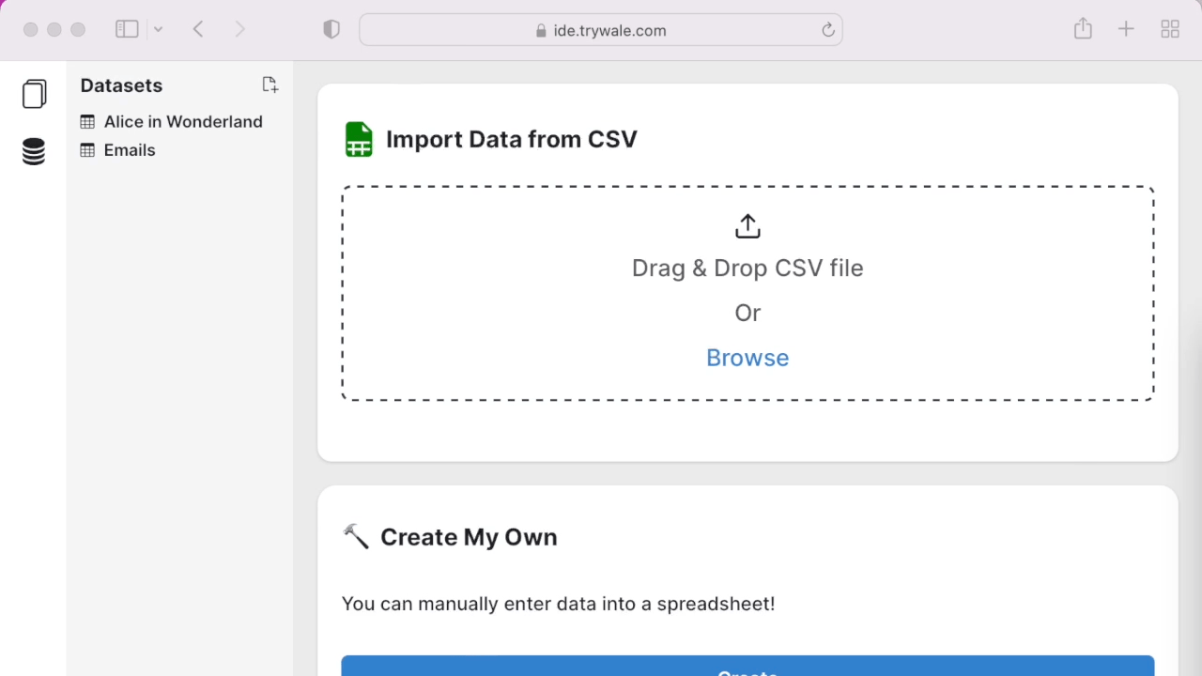Select the green CSV file icon

(x=359, y=138)
